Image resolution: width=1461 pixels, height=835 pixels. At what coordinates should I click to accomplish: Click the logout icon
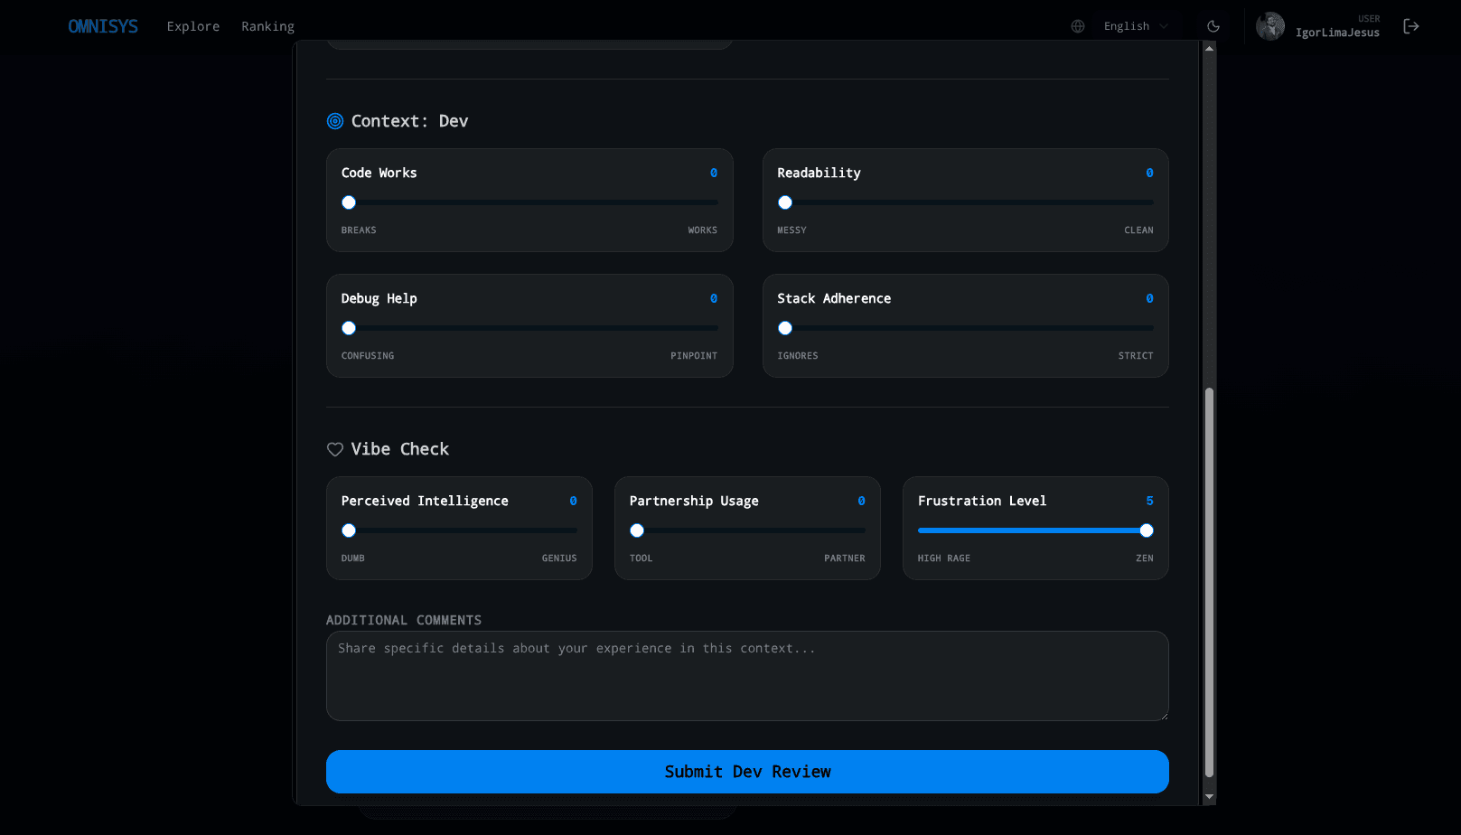click(1410, 26)
